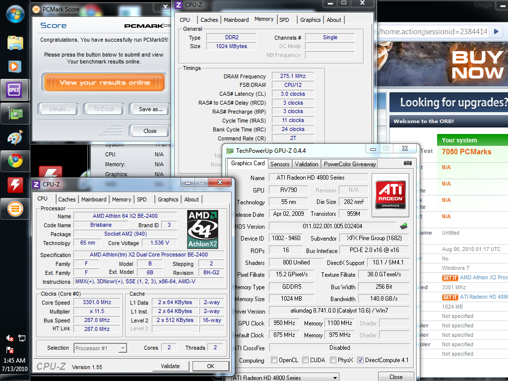Click the clock showing 1:45 AM
508x381 pixels.
(x=14, y=360)
